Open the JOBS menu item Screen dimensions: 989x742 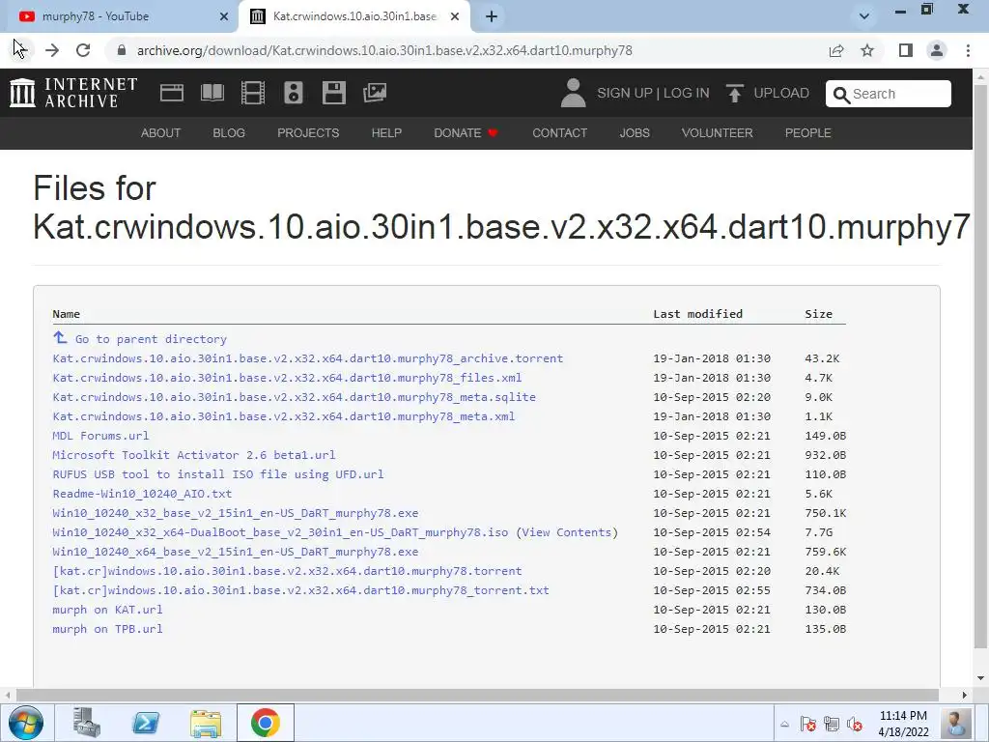[x=635, y=133]
